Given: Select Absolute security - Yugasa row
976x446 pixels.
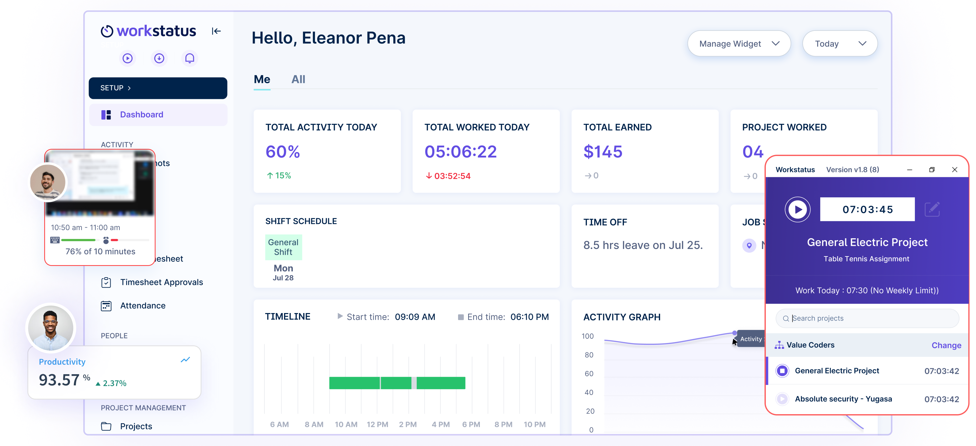Looking at the screenshot, I should 867,399.
